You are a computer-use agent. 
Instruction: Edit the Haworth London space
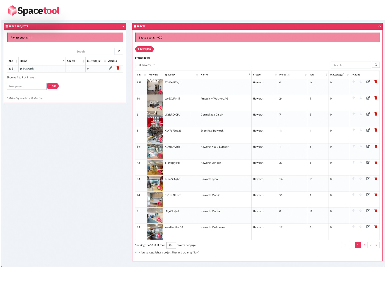(368, 162)
